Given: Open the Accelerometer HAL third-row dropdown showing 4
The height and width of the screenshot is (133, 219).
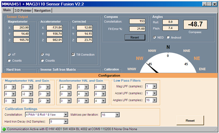Looking at the screenshot, I should coord(103,101).
